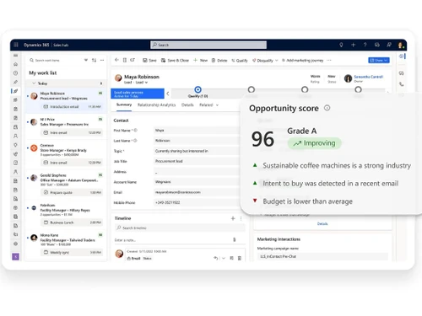The height and width of the screenshot is (316, 422).
Task: Click the open-in-new-window icon in the command bar
Action: click(x=133, y=60)
